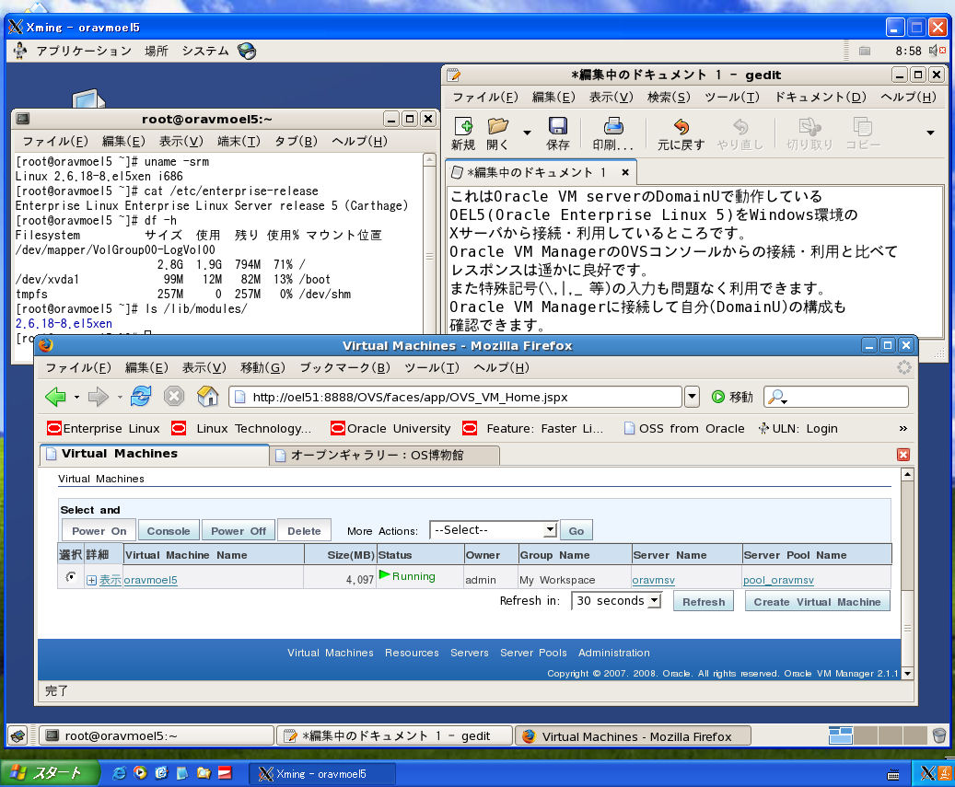Click the Console button
The width and height of the screenshot is (955, 787).
point(169,531)
